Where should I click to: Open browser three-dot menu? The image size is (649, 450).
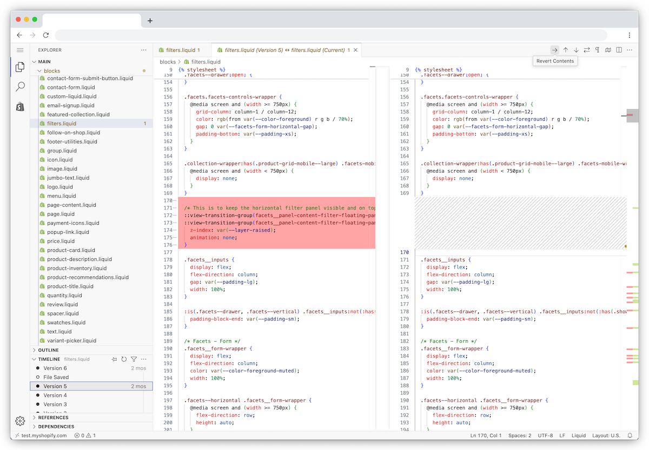click(630, 35)
